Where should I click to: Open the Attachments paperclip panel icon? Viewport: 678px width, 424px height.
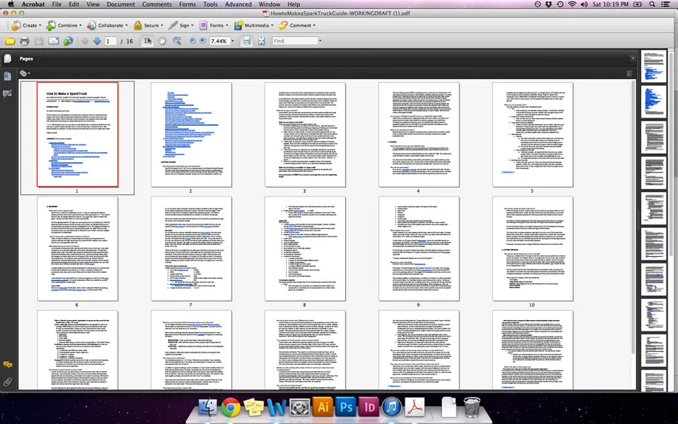tap(8, 382)
